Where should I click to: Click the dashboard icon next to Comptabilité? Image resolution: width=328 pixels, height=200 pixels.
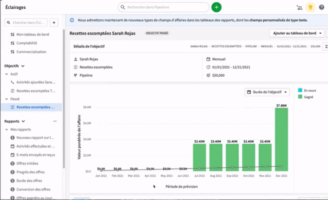pos(12,43)
